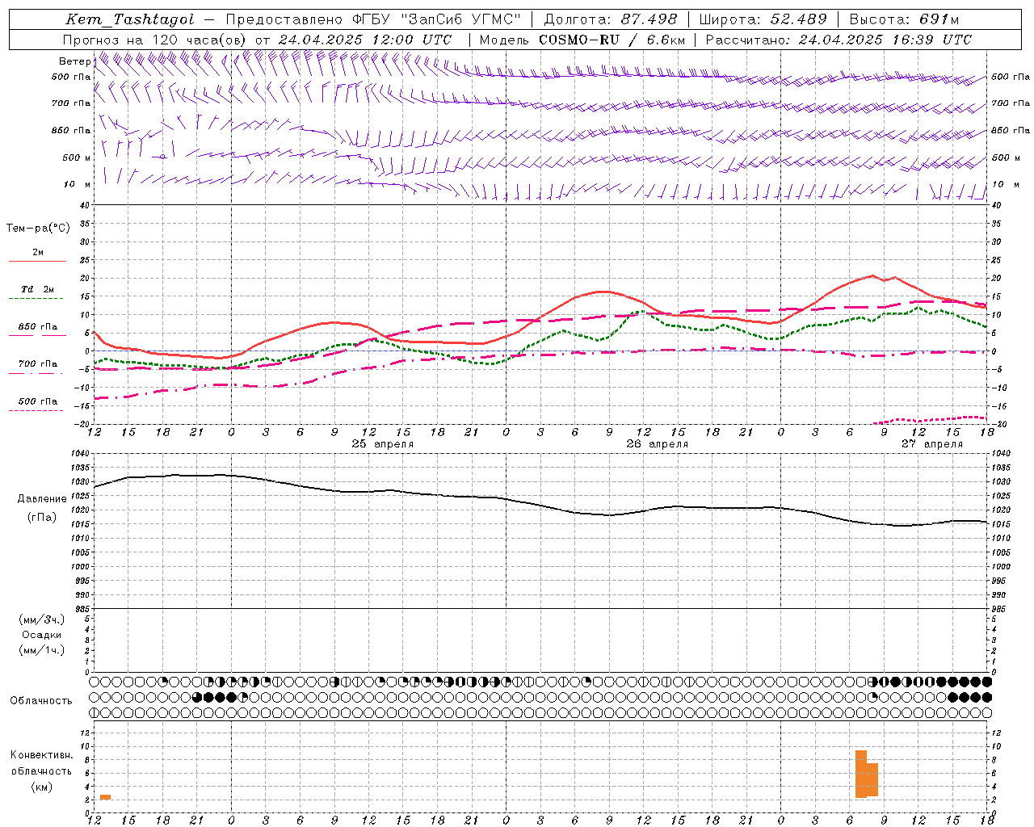Screen dimensions: 1034x827
Task: Click the left 700 гПа wind level label
Action: (71, 103)
